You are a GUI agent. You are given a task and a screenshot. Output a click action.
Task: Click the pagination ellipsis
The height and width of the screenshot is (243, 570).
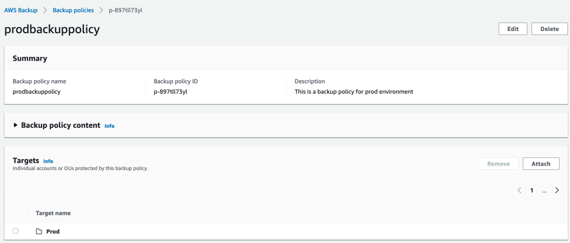[544, 191]
